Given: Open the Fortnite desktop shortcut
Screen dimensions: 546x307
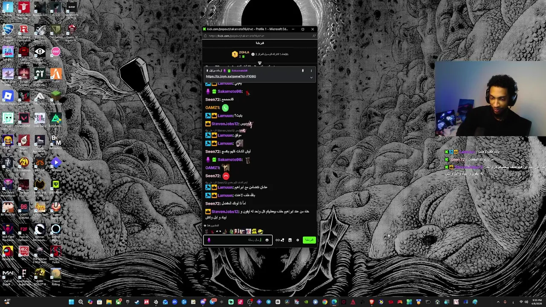Looking at the screenshot, I should tap(8, 9).
